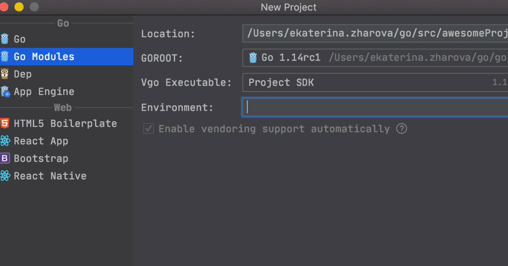This screenshot has width=508, height=266.
Task: Minimize the New Project window
Action: point(19,7)
